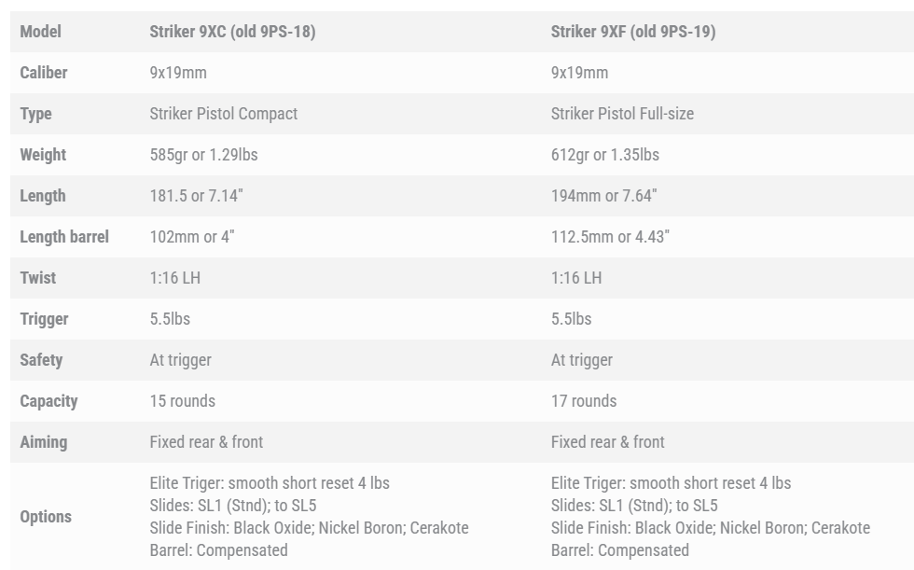Select the Caliber row label

(x=44, y=73)
